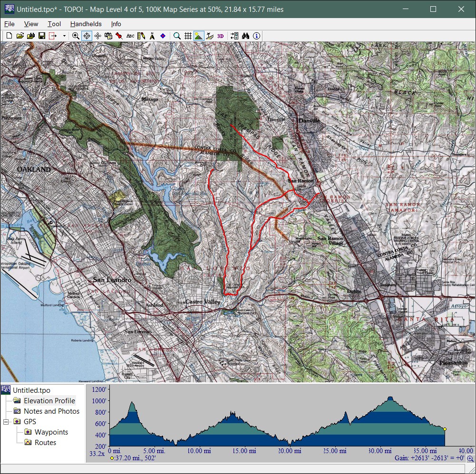This screenshot has height=474, width=476.
Task: Open the binoculars Find tool
Action: tap(246, 36)
